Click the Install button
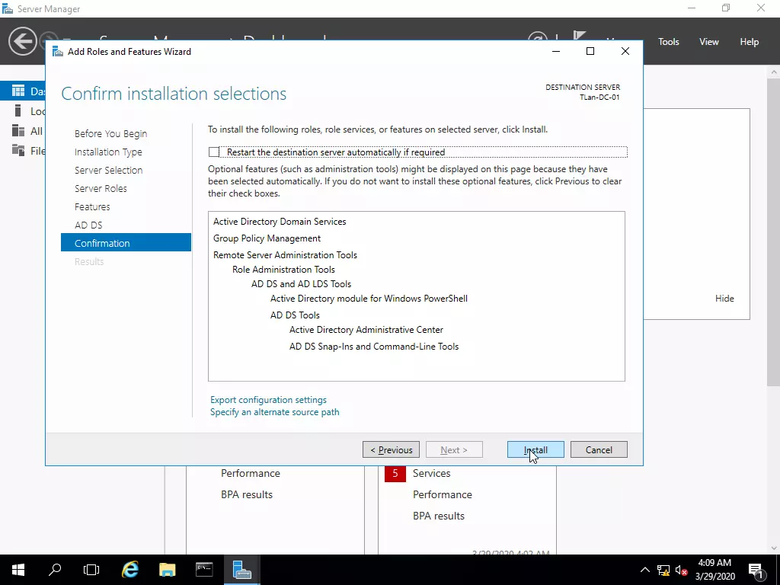The width and height of the screenshot is (780, 585). coord(535,450)
